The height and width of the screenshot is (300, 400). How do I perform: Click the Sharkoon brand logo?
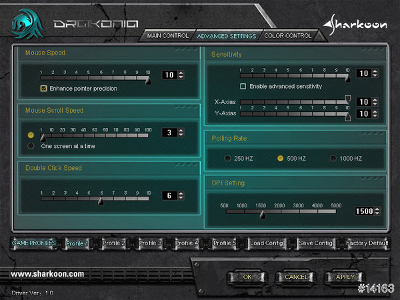tap(355, 25)
